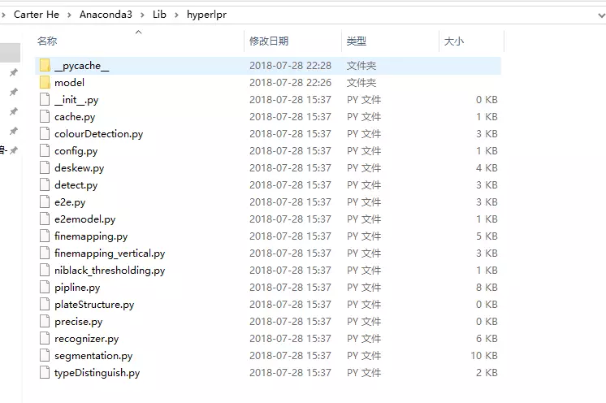Select the file name detect.py
Viewport: 606px width, 403px height.
click(76, 185)
